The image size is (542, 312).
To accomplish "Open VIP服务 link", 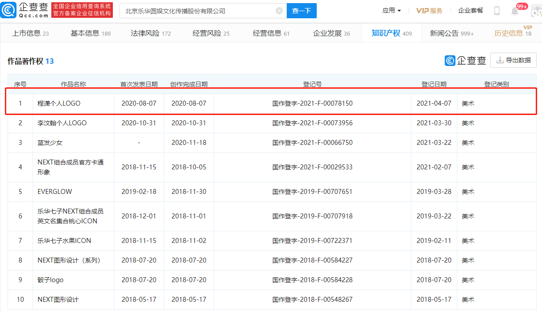I will [x=429, y=11].
